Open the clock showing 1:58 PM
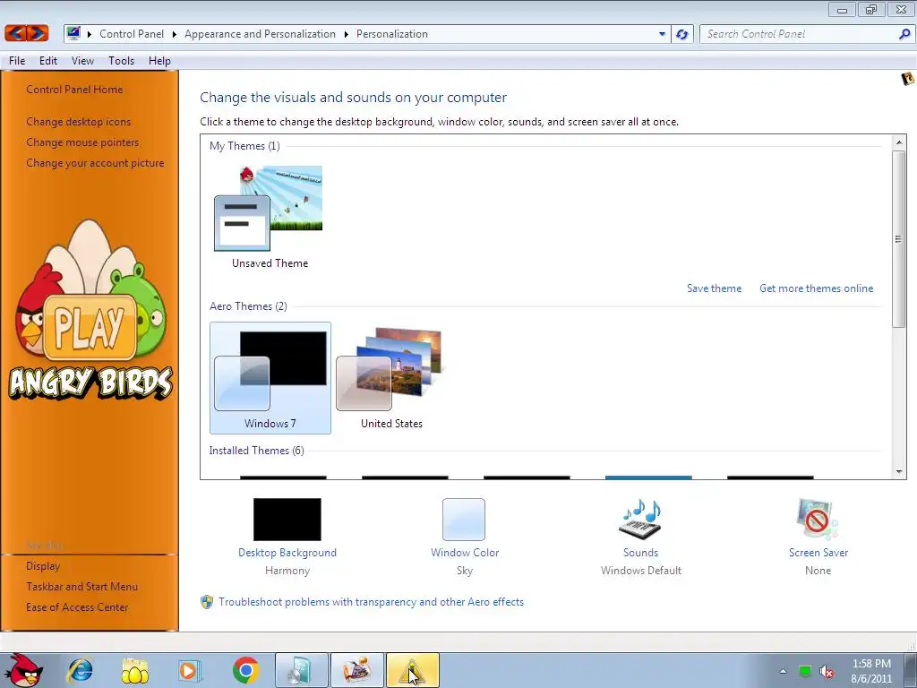The width and height of the screenshot is (917, 688). tap(871, 671)
